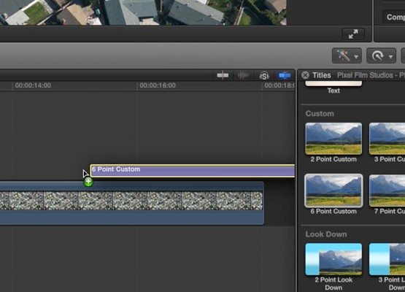Select the 3 Point Look Down thumbnail

tap(387, 259)
